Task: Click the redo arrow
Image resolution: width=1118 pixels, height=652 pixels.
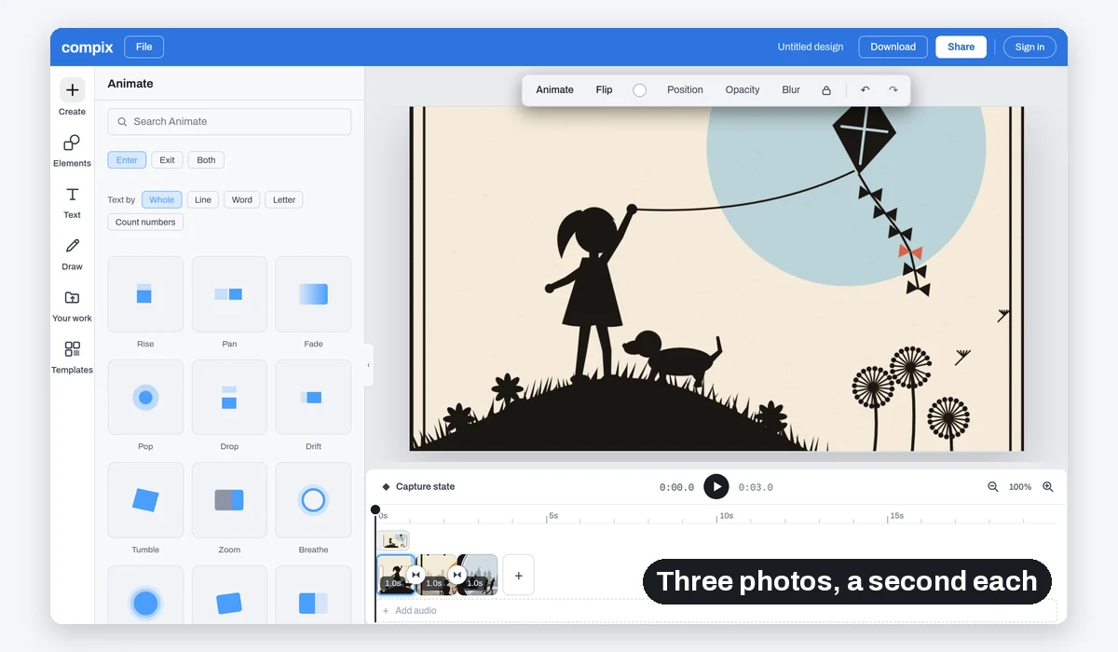Action: (893, 90)
